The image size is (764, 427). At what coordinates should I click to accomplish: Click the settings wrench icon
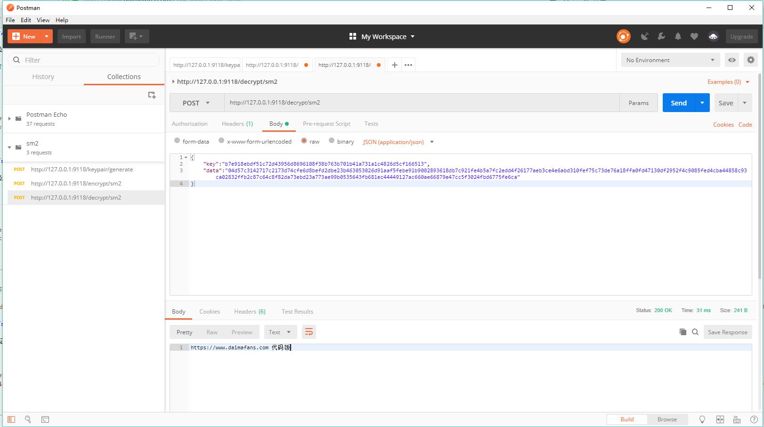(x=661, y=36)
